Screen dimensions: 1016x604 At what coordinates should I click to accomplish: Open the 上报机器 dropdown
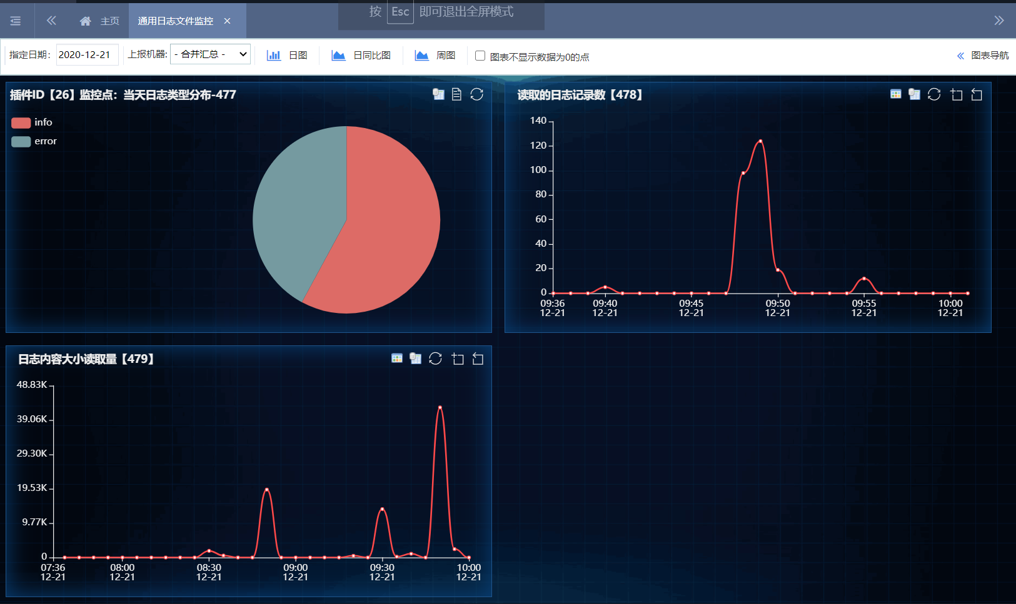click(x=210, y=54)
